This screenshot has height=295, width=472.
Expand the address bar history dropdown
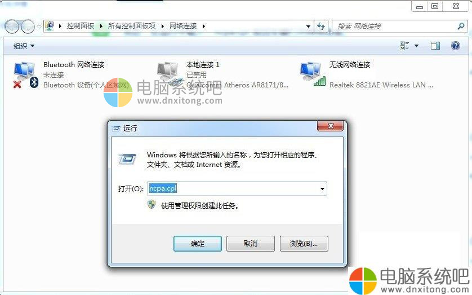(308, 27)
